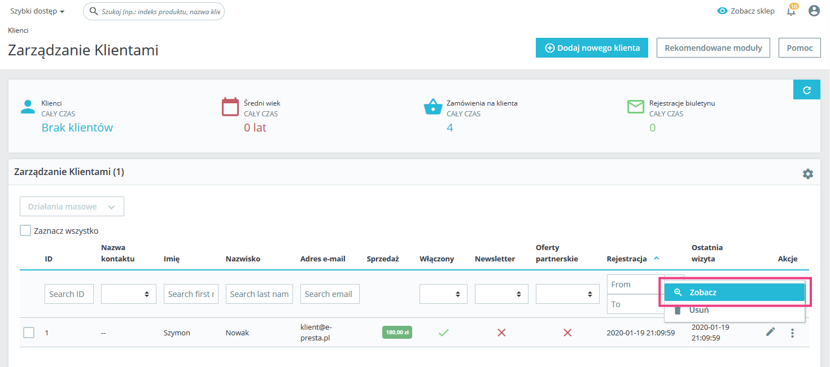Click the notifications bell icon

[790, 11]
